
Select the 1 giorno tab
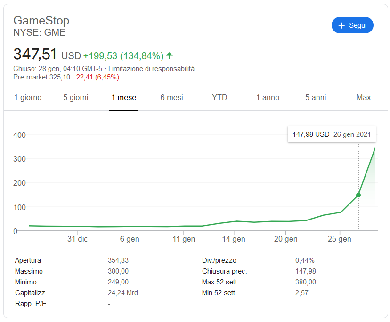[28, 98]
